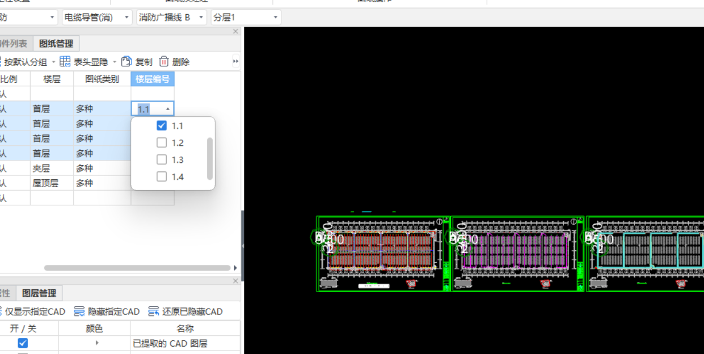
Task: Uncheck the 1.1 floor number option
Action: click(x=162, y=125)
